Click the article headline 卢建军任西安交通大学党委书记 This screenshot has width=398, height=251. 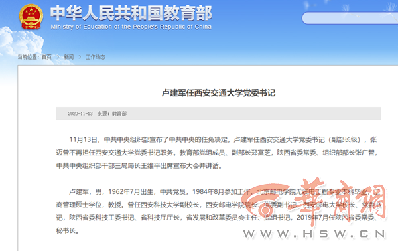pyautogui.click(x=218, y=93)
